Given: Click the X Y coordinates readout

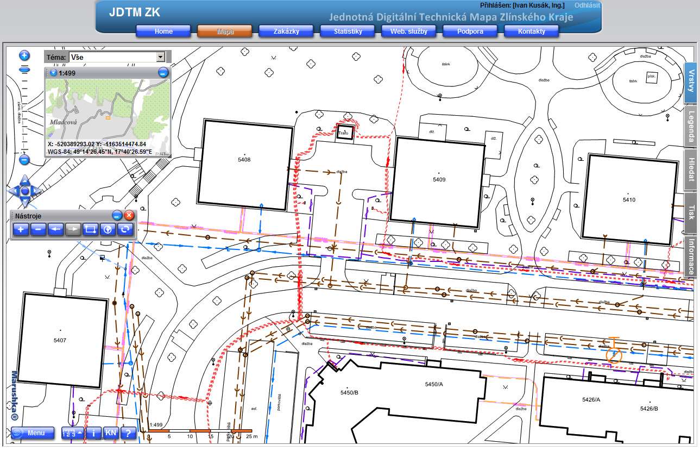Looking at the screenshot, I should click(x=97, y=144).
